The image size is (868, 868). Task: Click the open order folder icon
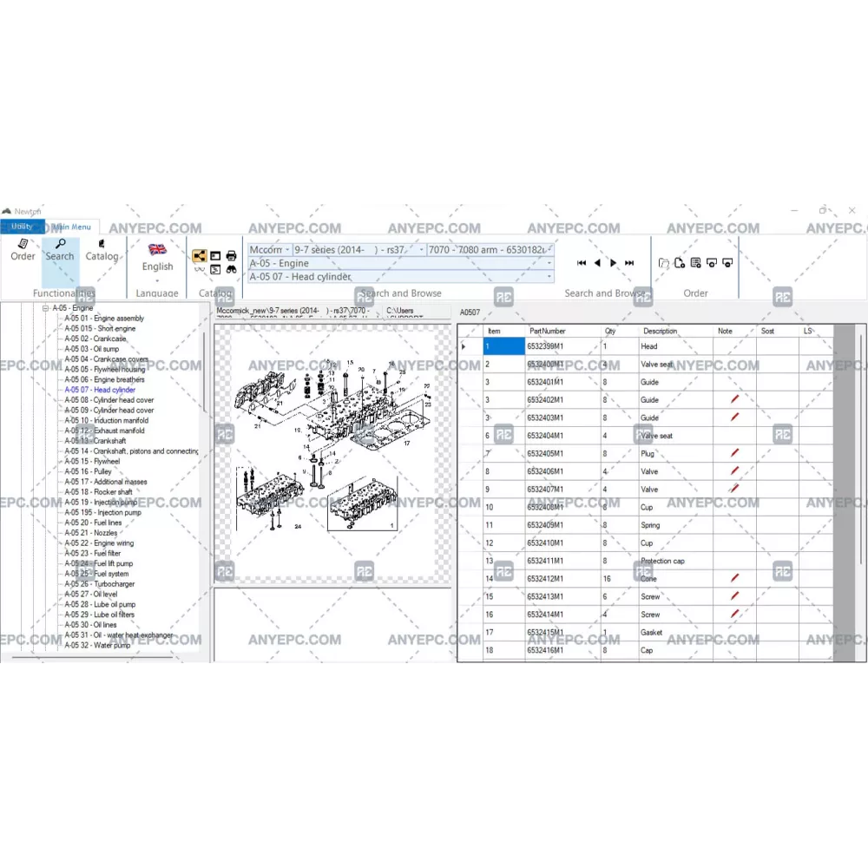click(664, 263)
